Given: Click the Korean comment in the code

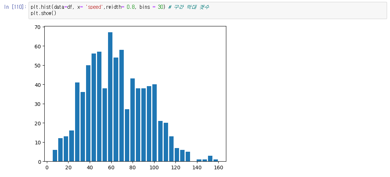Looking at the screenshot, I should [x=189, y=7].
